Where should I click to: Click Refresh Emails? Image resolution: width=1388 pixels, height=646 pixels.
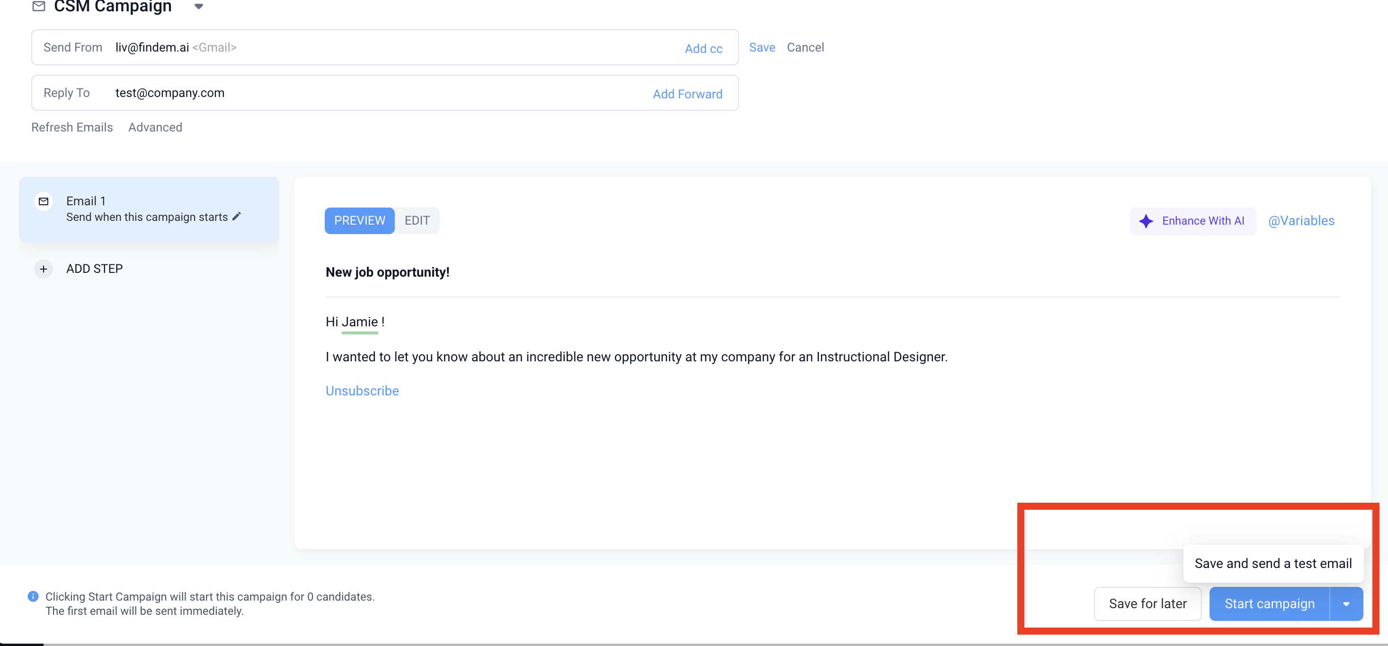tap(72, 127)
